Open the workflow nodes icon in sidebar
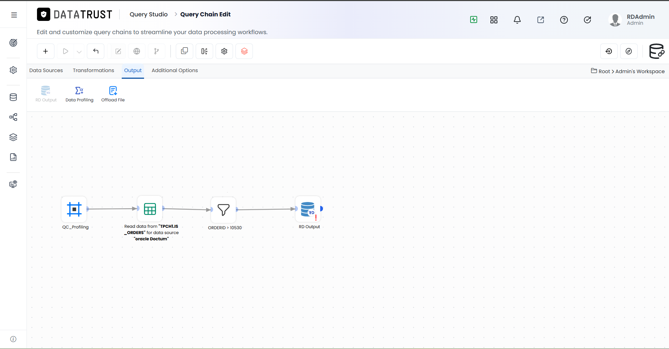The height and width of the screenshot is (349, 669). click(x=13, y=117)
